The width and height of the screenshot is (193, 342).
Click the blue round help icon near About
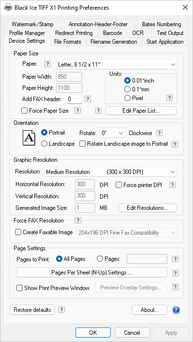click(x=176, y=310)
